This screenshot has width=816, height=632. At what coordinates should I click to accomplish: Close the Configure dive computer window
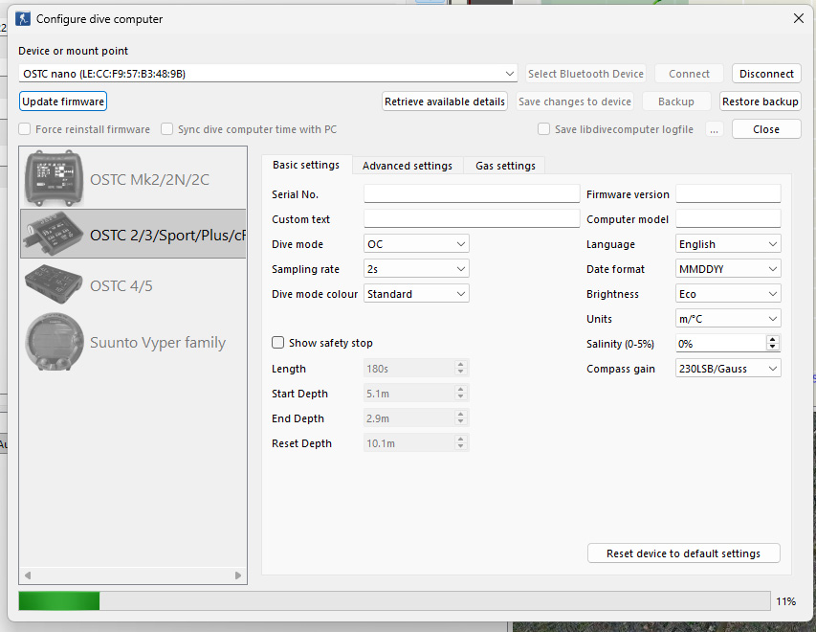(799, 19)
